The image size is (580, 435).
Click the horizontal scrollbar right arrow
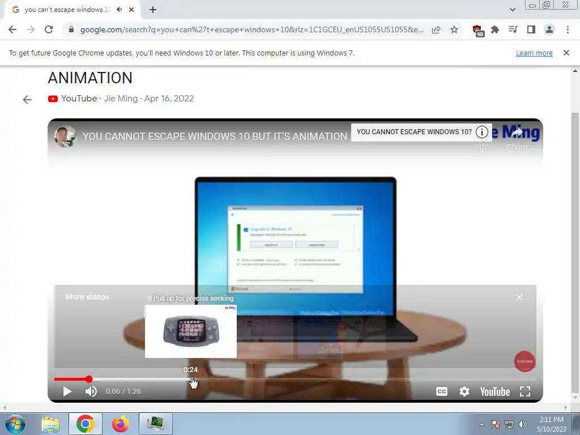pos(566,407)
